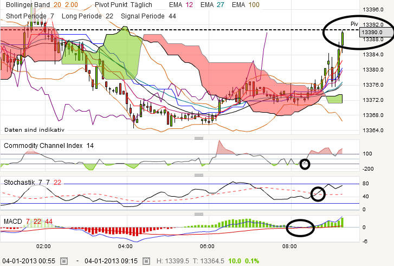Click the end date 04-01-2013 09:15
Image resolution: width=394 pixels, height=266 pixels.
[111, 261]
